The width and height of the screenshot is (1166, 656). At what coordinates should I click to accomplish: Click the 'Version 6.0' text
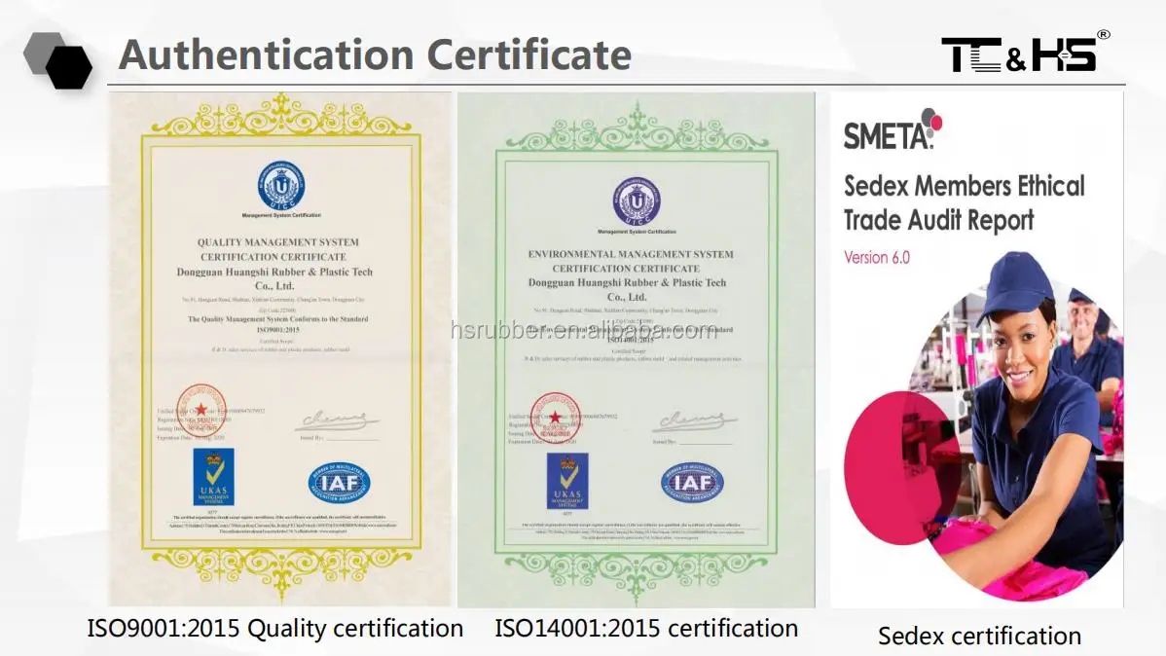877,257
